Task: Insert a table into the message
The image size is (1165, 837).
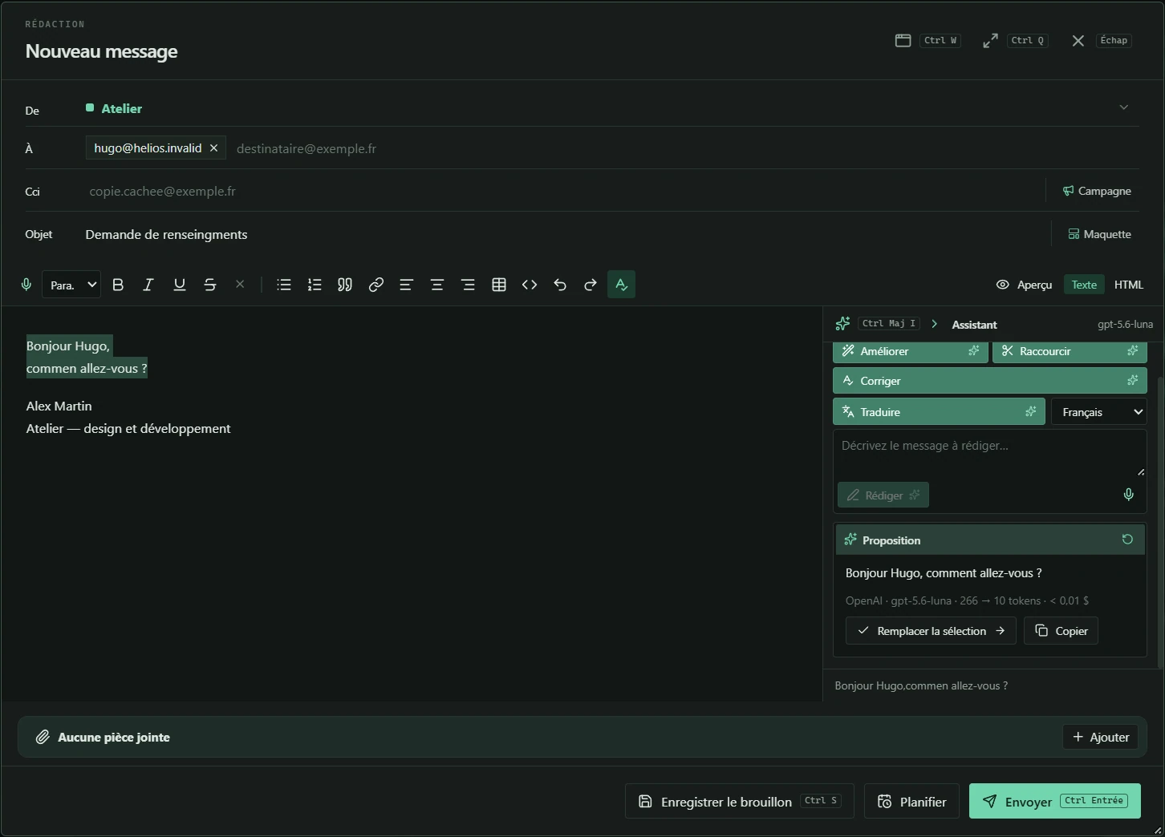Action: click(499, 285)
